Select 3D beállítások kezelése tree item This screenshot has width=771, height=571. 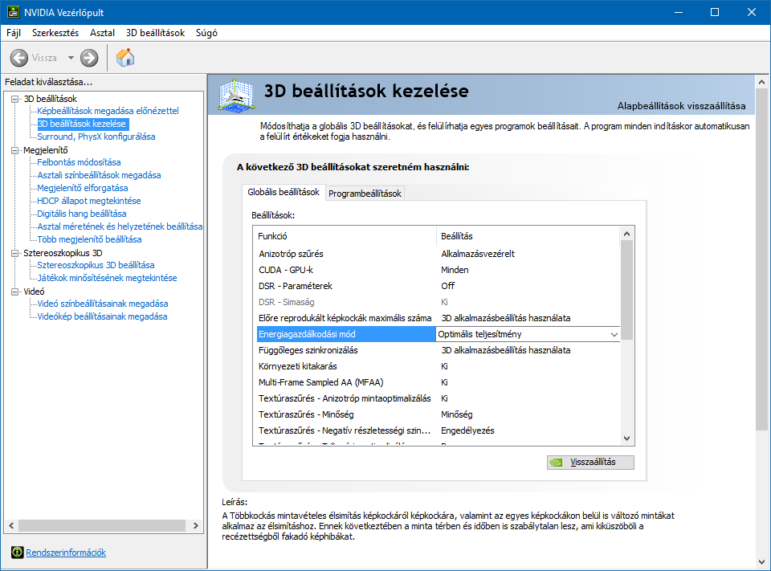(x=82, y=124)
